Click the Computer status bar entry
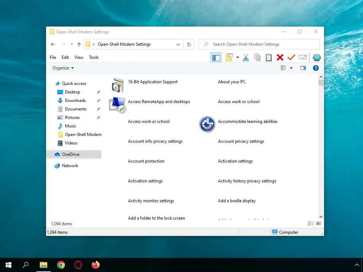 pos(285,232)
